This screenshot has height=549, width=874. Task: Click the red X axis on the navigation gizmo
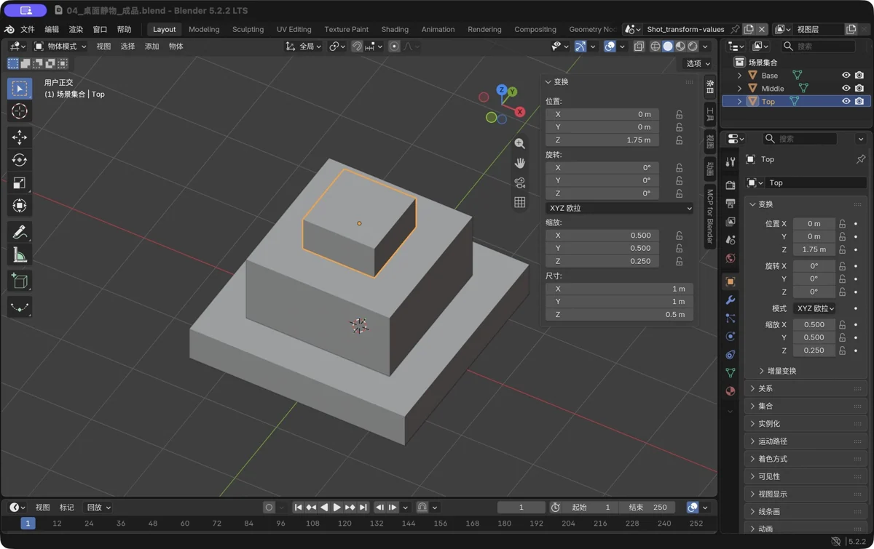[520, 112]
